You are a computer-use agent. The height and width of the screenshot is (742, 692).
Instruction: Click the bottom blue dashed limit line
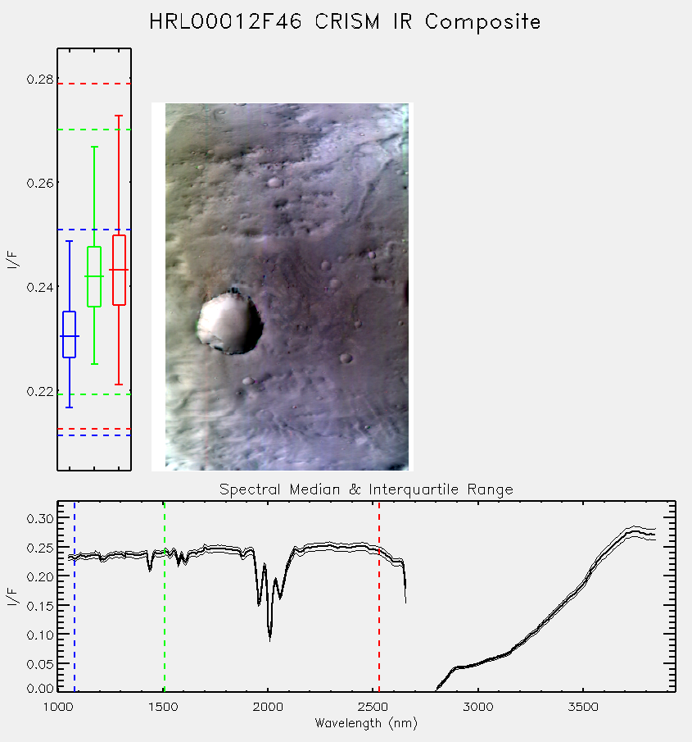pos(94,435)
